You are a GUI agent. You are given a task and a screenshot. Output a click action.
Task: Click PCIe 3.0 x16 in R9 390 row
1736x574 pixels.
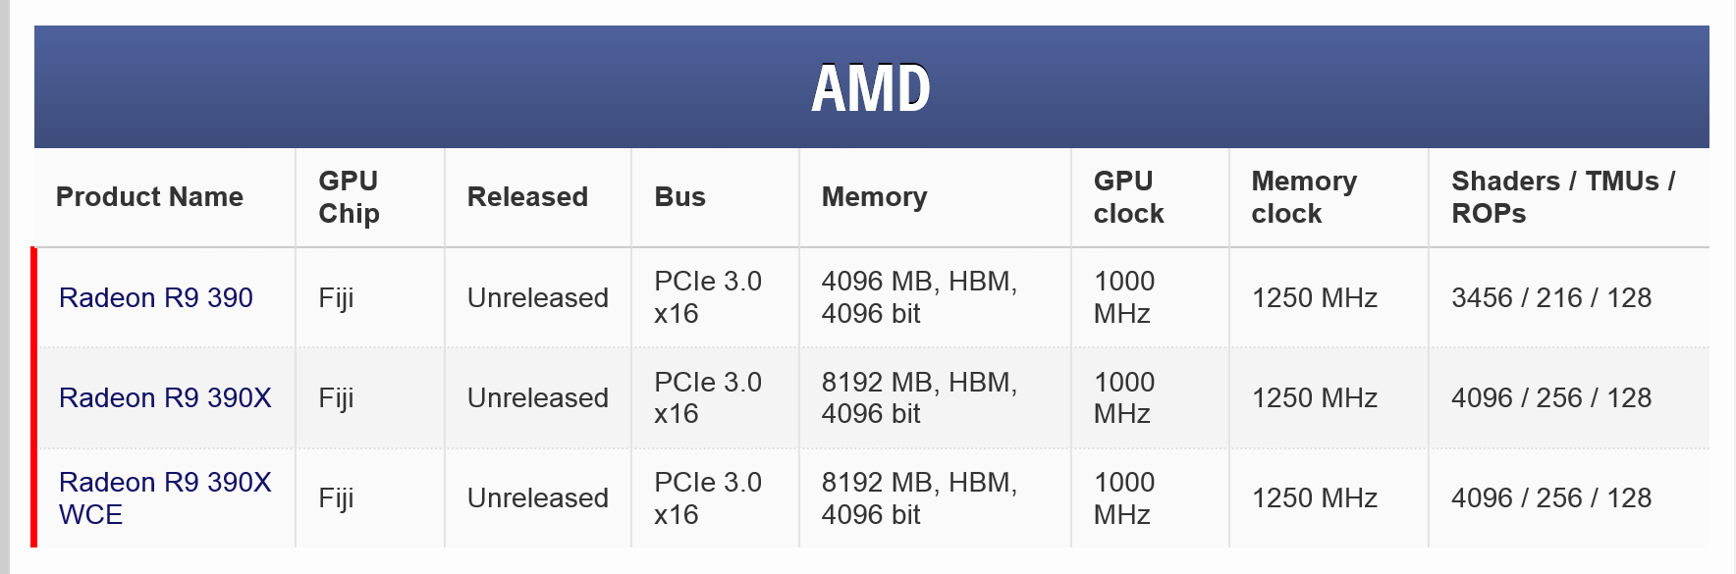point(707,297)
